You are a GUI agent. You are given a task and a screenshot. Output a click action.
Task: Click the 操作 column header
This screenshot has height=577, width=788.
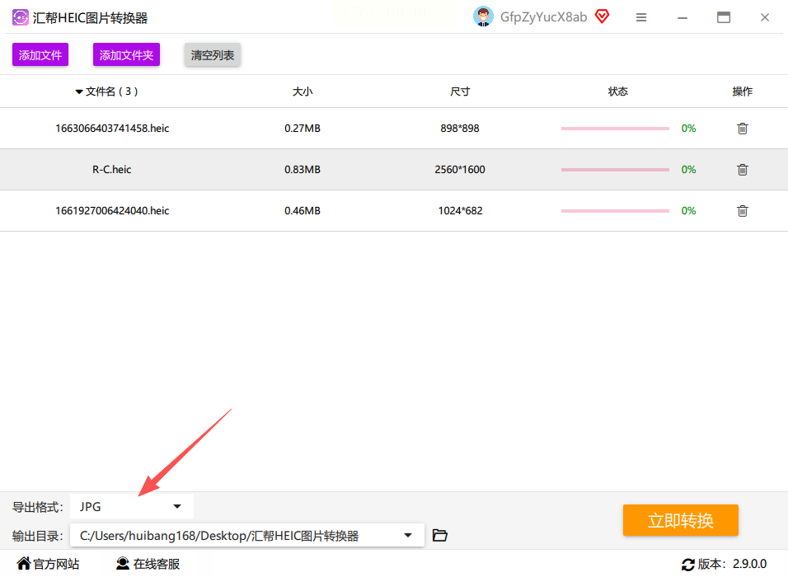coord(743,91)
